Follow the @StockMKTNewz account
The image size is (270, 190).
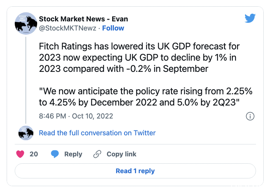coord(113,28)
